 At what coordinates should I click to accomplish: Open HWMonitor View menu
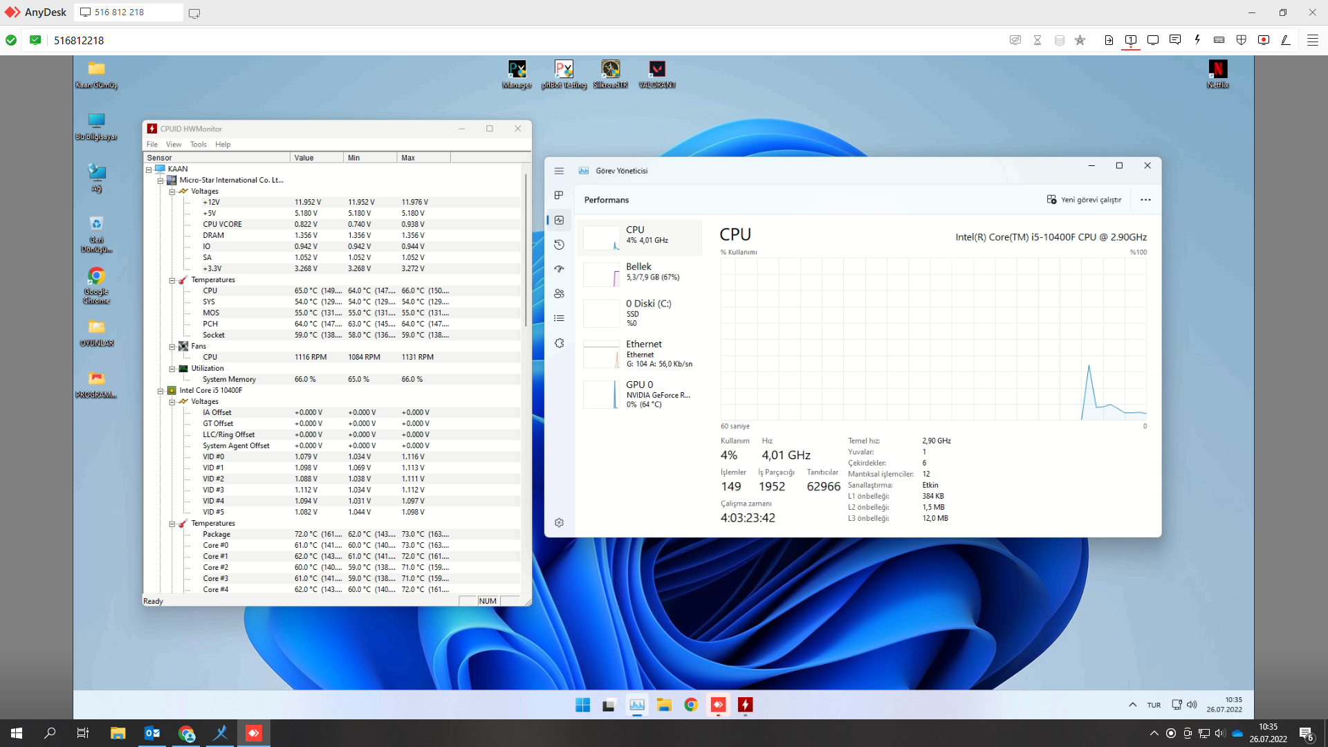[x=174, y=145]
